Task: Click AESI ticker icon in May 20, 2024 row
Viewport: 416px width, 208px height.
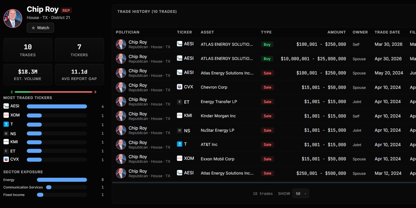Action: click(180, 73)
